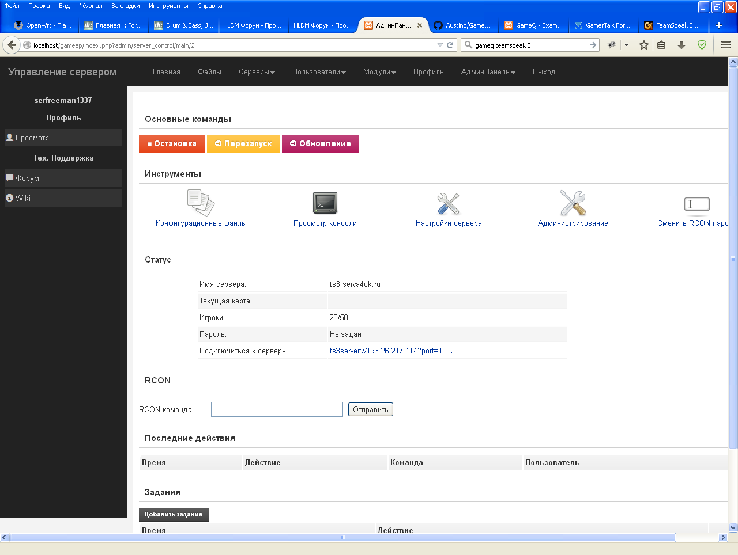Viewport: 738px width, 555px height.
Task: Expand the Серверы dropdown menu
Action: coord(257,72)
